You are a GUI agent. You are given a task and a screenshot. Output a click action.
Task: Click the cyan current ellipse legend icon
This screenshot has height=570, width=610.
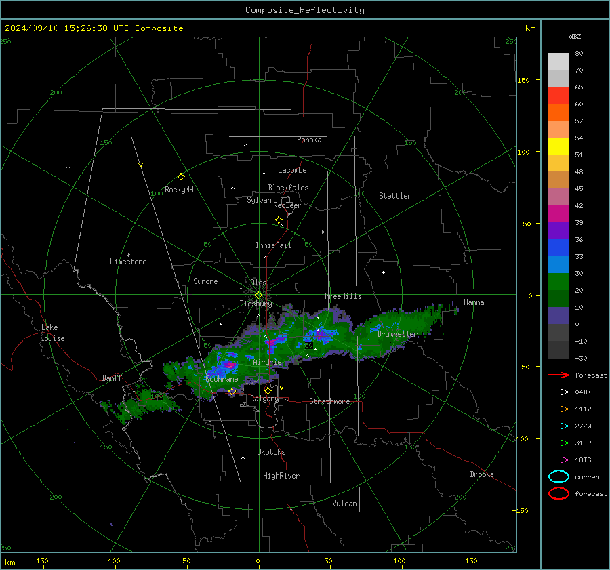click(558, 476)
